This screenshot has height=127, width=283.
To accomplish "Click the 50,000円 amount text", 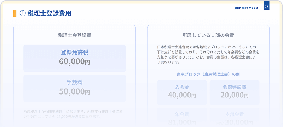I will 75,92.
